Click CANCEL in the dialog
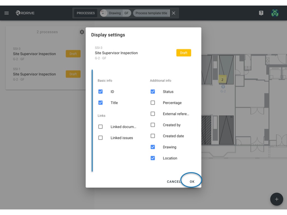287x215 pixels. tap(174, 181)
